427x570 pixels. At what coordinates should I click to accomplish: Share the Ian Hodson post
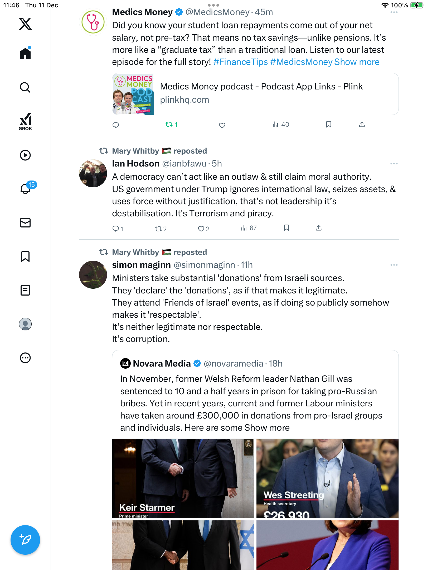[x=319, y=228]
